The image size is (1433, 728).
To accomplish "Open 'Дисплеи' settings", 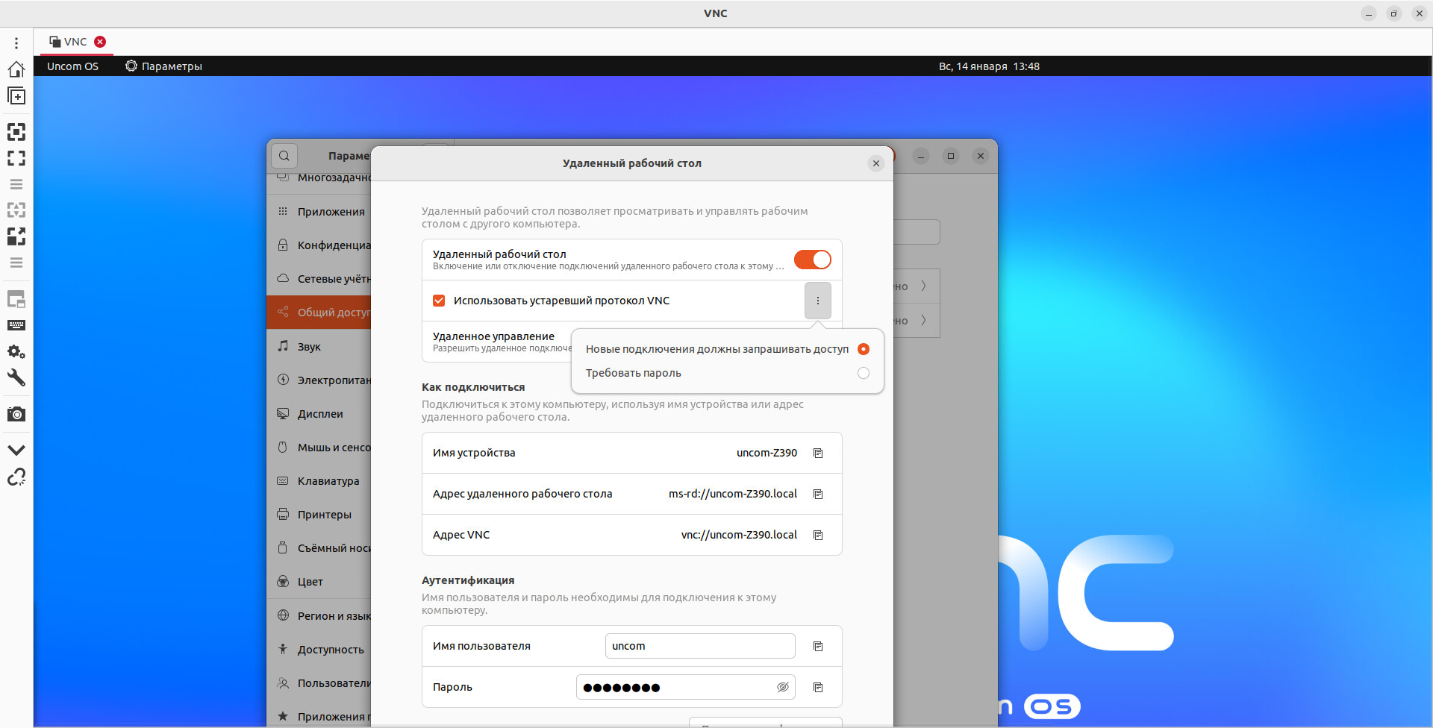I will (x=319, y=414).
